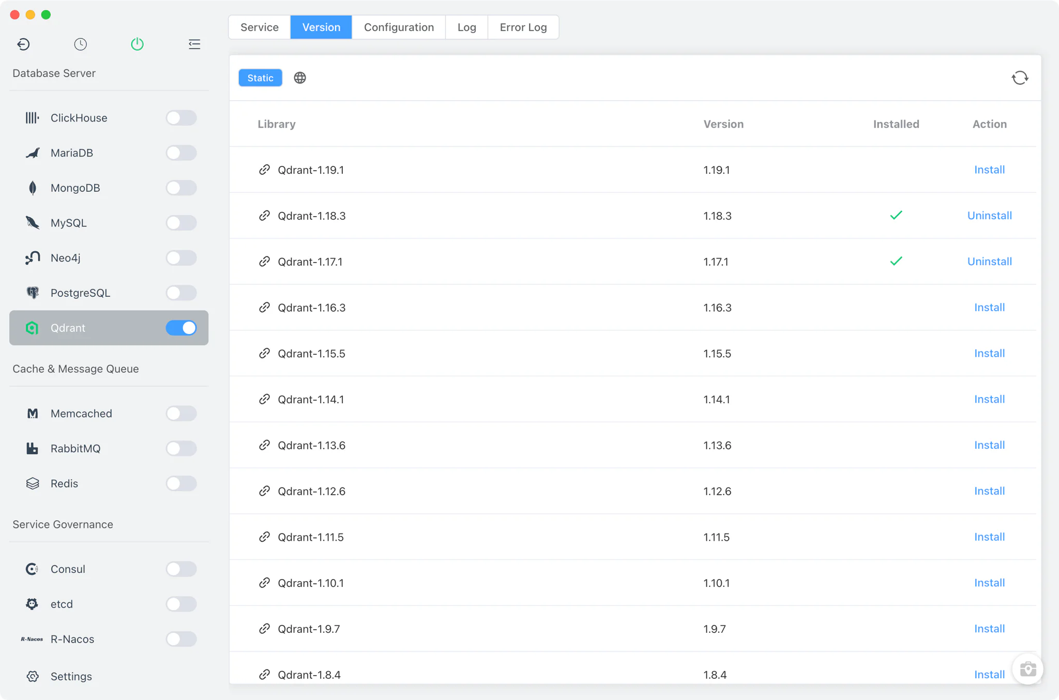1059x700 pixels.
Task: Click the link icon beside Qdrant-1.13.6
Action: (264, 445)
